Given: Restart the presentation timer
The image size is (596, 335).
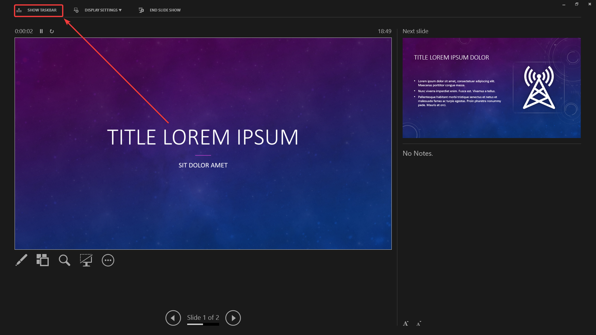Looking at the screenshot, I should click(x=52, y=31).
